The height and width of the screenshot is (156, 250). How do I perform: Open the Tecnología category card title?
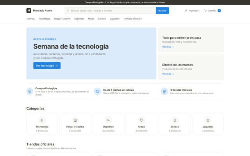pos(42,127)
